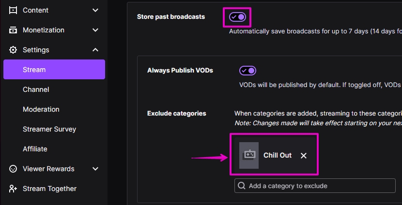
Task: Click the Chill Out category thumbnail
Action: pos(248,155)
